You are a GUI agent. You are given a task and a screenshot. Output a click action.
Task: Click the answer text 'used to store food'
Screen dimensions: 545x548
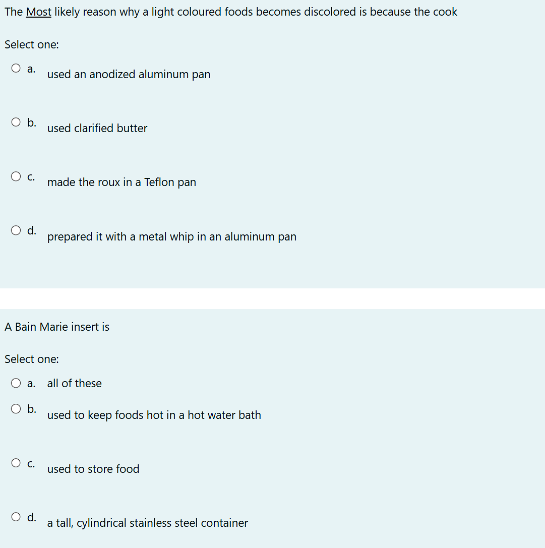(93, 469)
